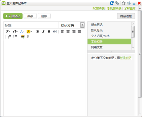Insert an image using picture icon
Viewport: 142px width, 117px height.
tap(23, 37)
